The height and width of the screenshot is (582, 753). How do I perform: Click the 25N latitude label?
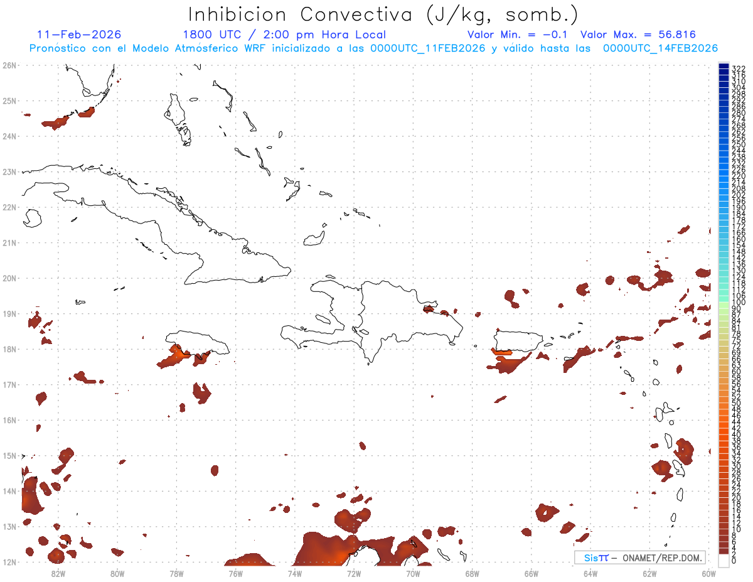click(9, 100)
